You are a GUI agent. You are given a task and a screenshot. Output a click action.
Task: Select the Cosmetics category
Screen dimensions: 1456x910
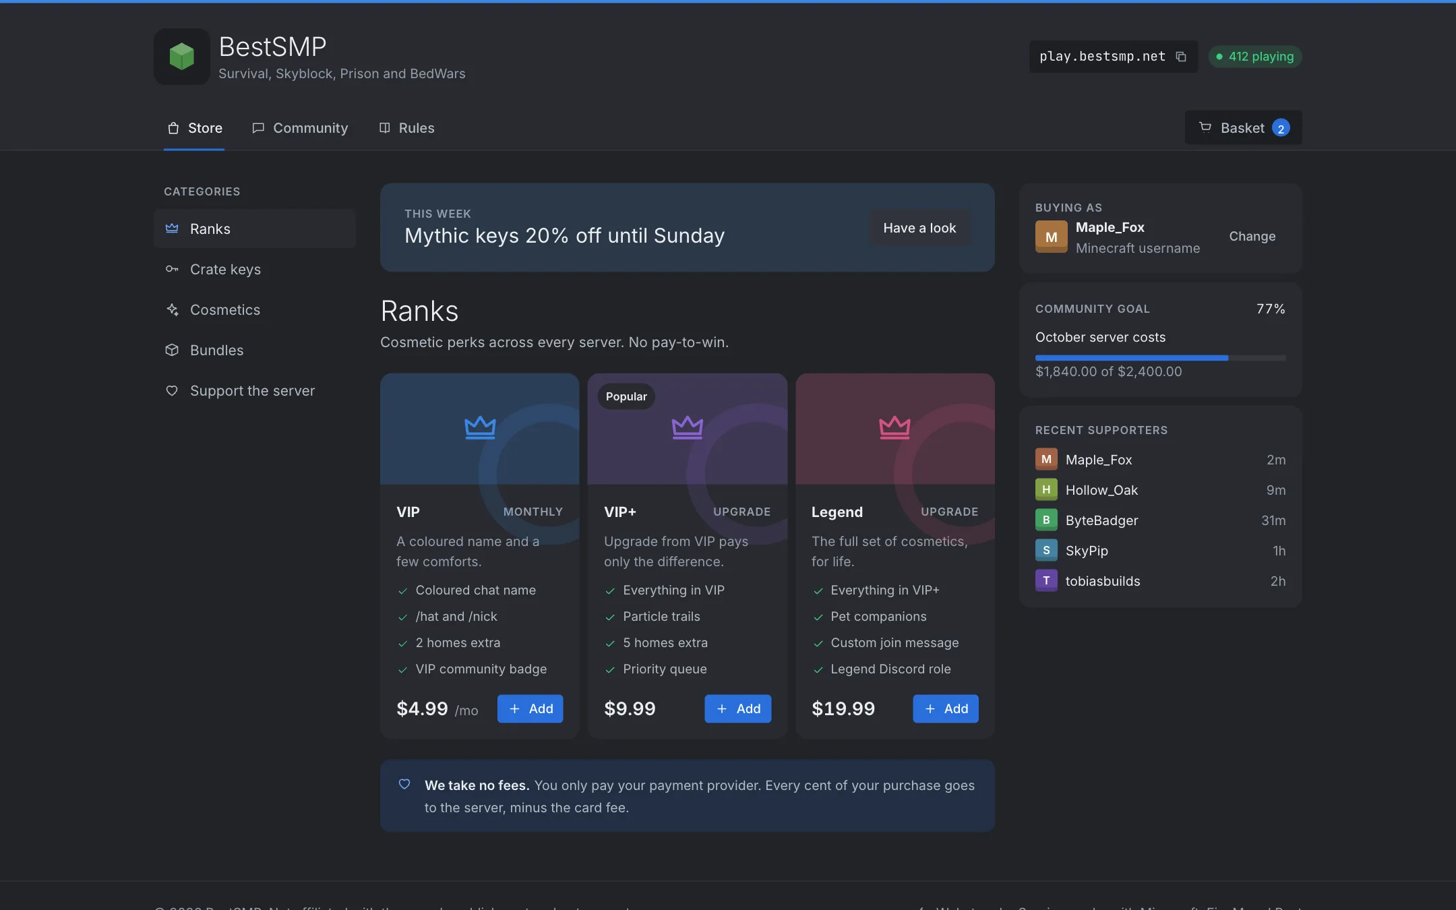255,309
